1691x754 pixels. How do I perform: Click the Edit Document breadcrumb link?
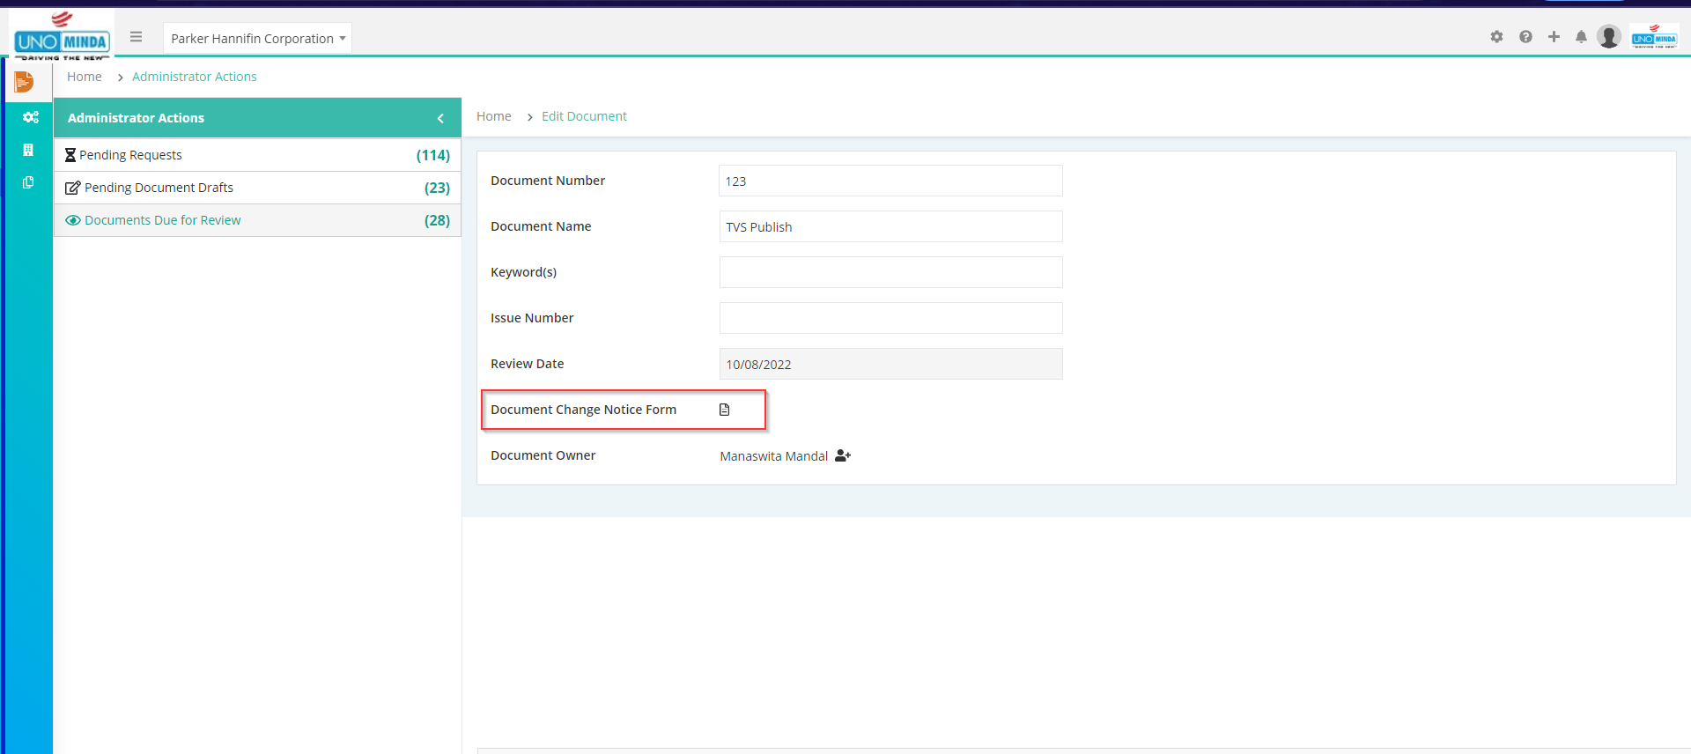584,116
